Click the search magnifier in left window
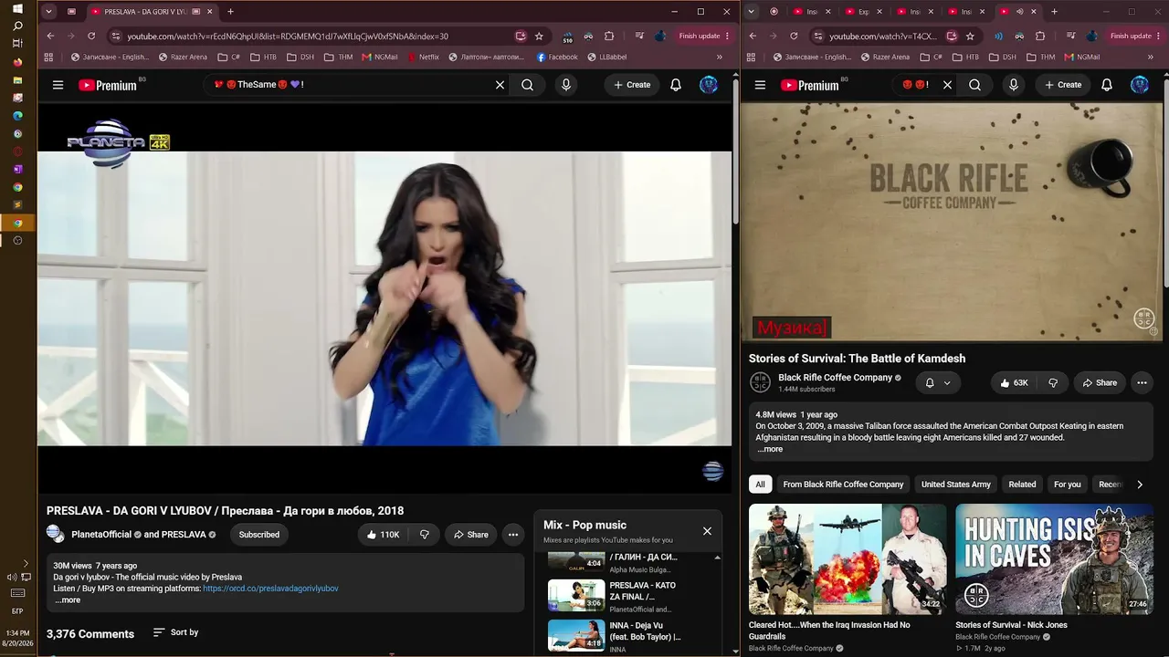This screenshot has width=1169, height=657. pos(527,85)
